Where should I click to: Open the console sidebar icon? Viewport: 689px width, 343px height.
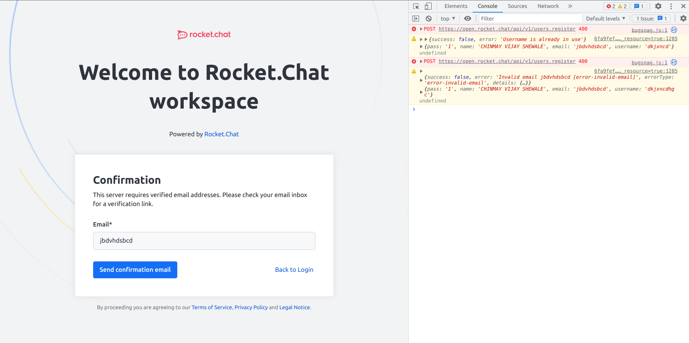click(416, 18)
